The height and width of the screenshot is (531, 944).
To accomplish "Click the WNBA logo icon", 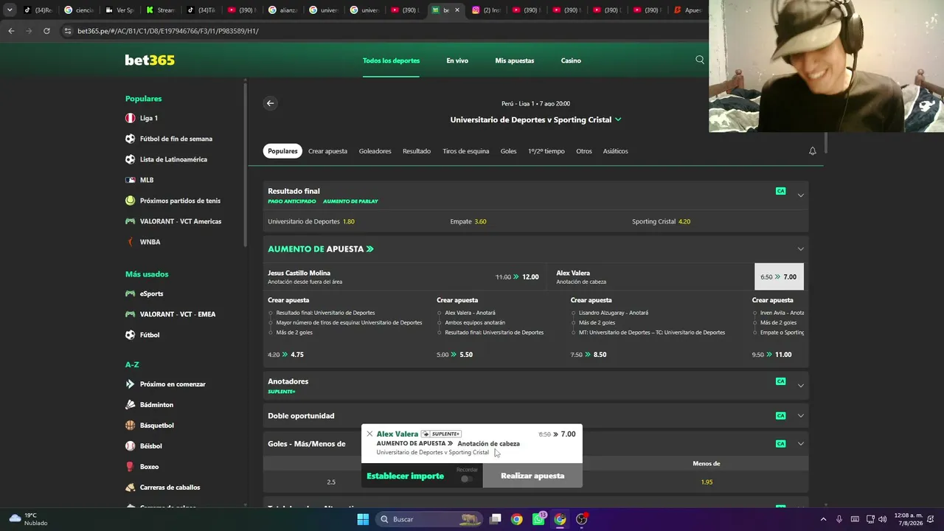I will (x=130, y=242).
